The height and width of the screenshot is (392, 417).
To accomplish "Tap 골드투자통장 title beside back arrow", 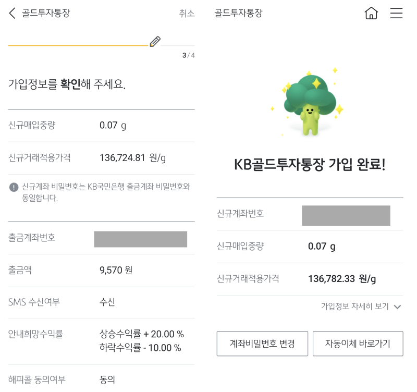I will click(x=45, y=13).
